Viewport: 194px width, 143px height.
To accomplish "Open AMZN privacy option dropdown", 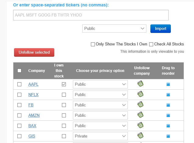I will click(100, 116).
